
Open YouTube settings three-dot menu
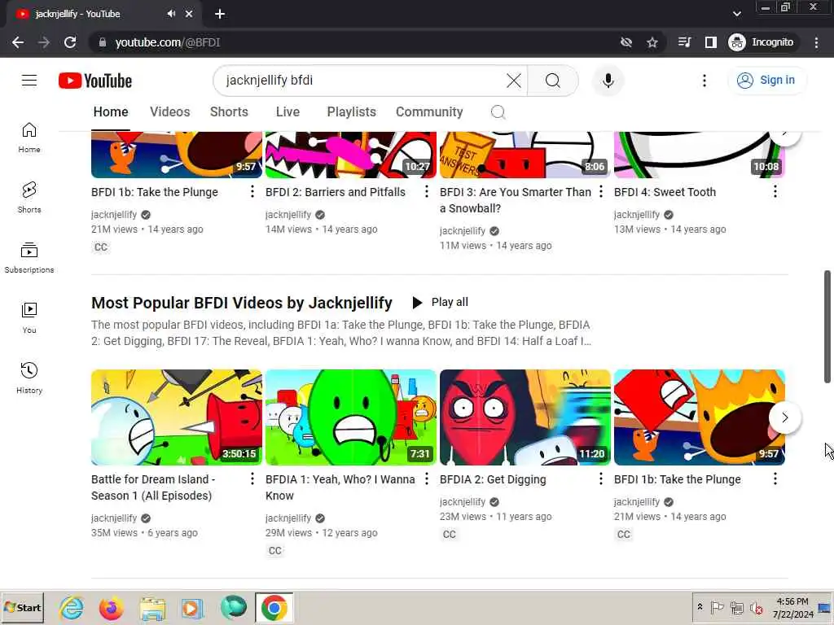705,81
